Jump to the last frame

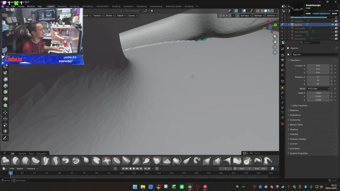[x=141, y=168]
